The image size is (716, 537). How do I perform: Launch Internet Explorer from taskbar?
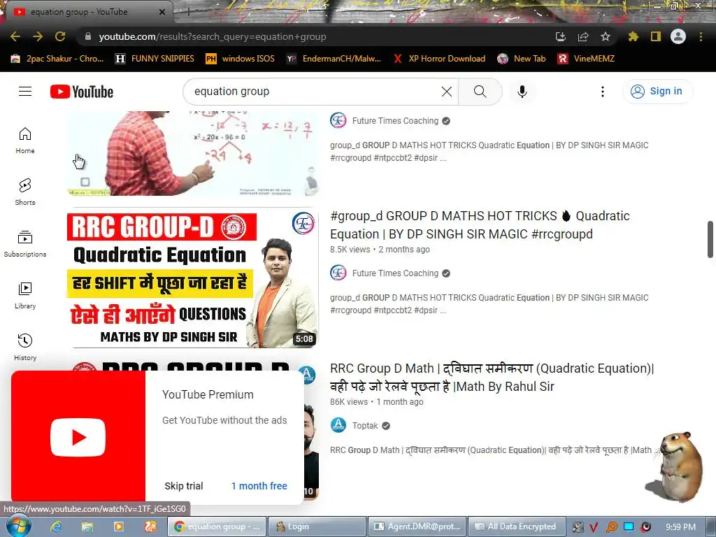click(56, 527)
